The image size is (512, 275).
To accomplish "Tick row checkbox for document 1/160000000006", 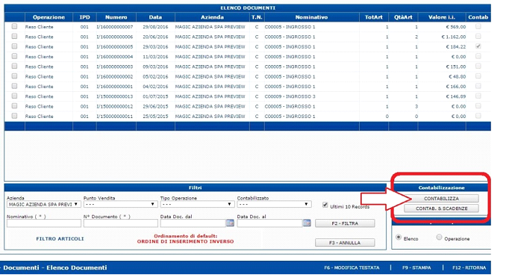I will point(14,37).
